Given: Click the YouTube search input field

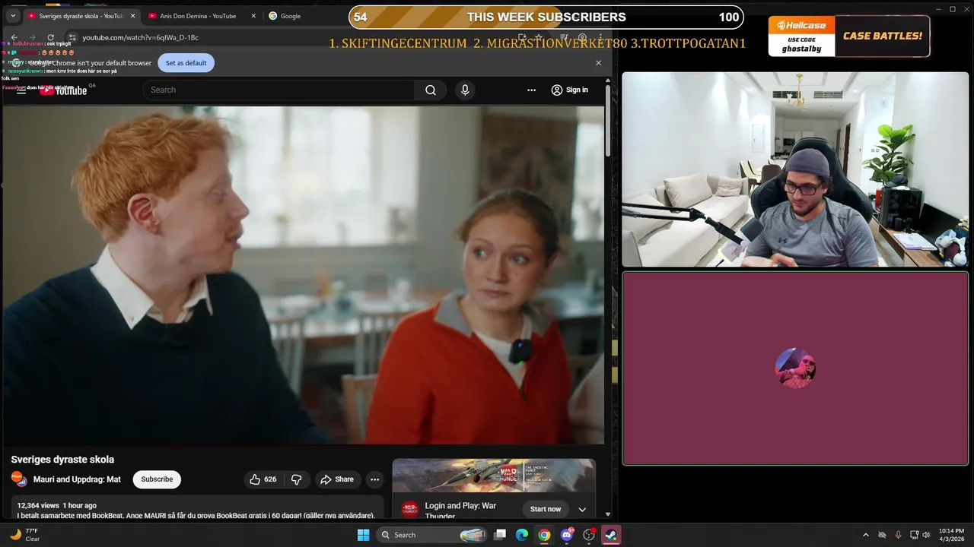Looking at the screenshot, I should pos(279,90).
